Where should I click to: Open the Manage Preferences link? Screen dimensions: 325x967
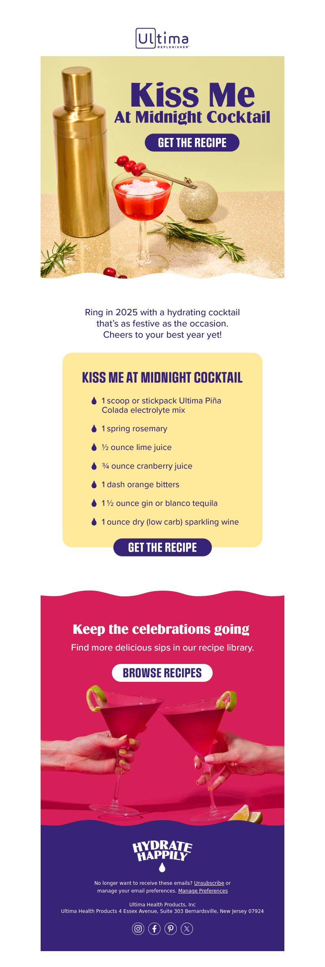[203, 891]
